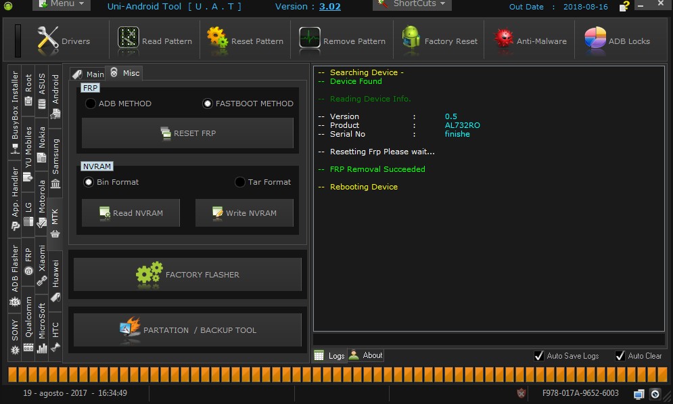
Task: Click the green circle icon in title bar
Action: 8,6
